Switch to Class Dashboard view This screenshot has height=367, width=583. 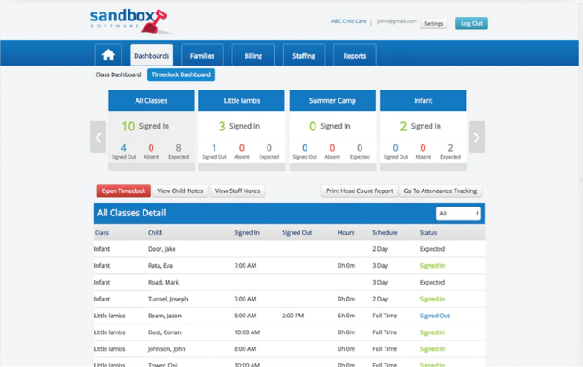click(118, 74)
